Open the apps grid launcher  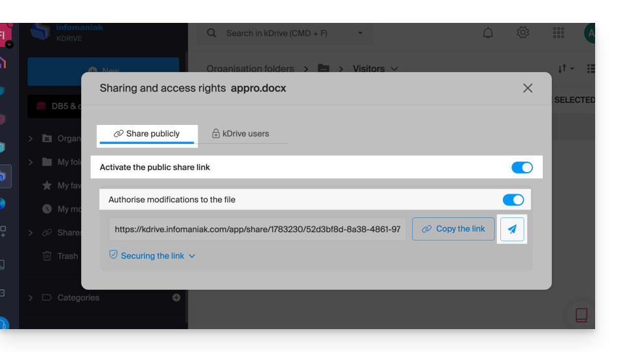(558, 33)
